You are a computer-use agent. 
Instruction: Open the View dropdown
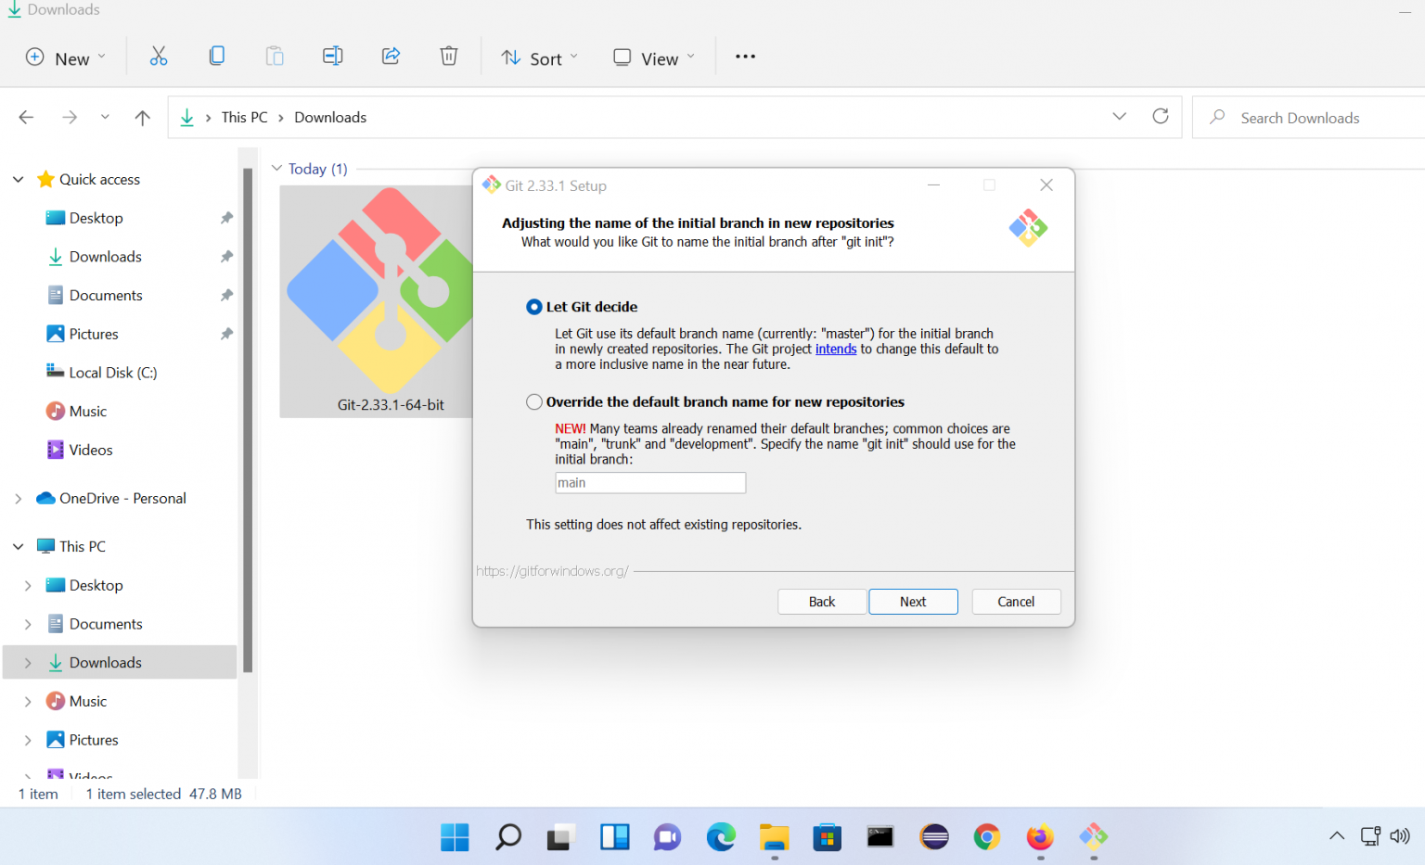652,57
